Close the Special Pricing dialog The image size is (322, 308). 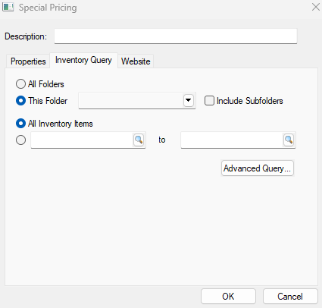[x=316, y=7]
